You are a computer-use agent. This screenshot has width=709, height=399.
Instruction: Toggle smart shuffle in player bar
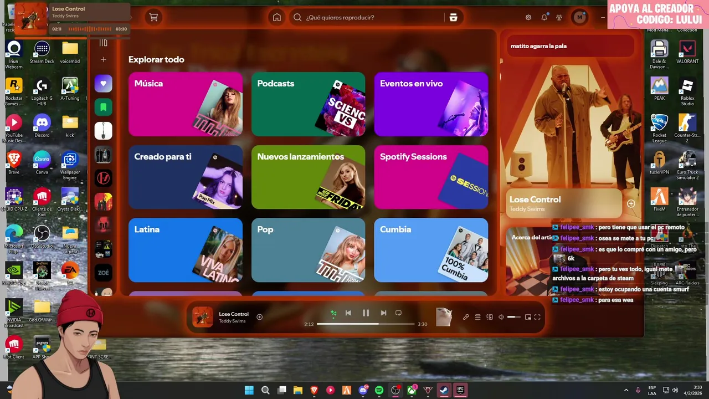[x=333, y=313]
